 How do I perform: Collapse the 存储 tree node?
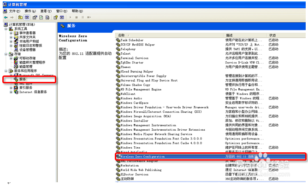[x=6, y=54]
